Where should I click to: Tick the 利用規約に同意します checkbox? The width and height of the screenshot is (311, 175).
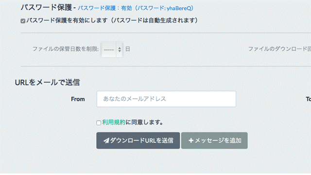coord(99,123)
